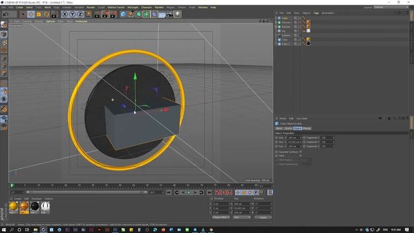This screenshot has height=233, width=414.
Task: Go to the end of animation
Action: 210,193
